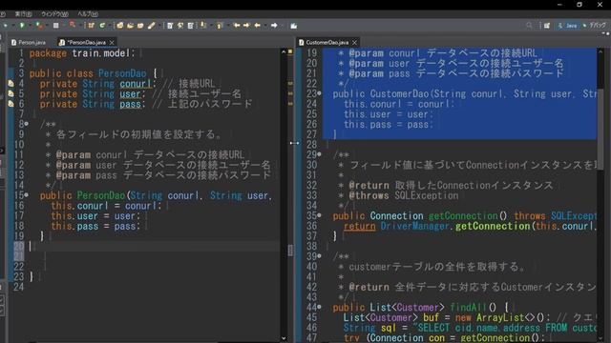Viewport: 611px width, 343px height.
Task: Collapse PersonDao constructor fold at line 15
Action: 27,194
